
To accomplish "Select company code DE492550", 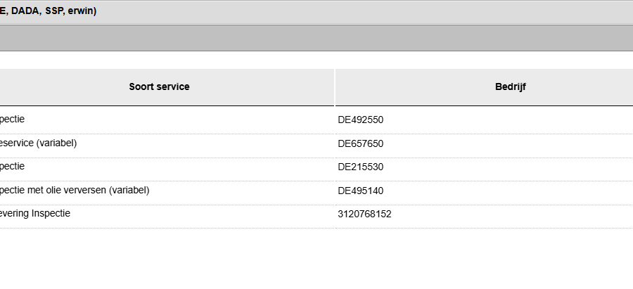I will (360, 120).
